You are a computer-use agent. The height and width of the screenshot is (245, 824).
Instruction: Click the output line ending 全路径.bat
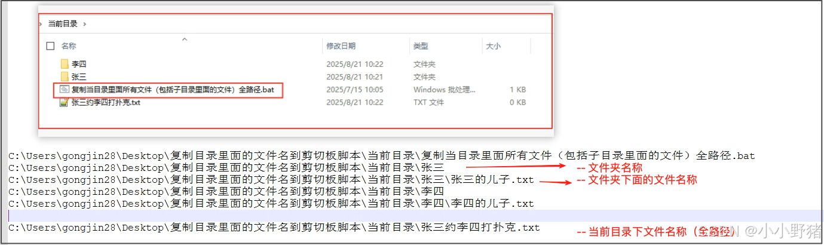click(382, 156)
